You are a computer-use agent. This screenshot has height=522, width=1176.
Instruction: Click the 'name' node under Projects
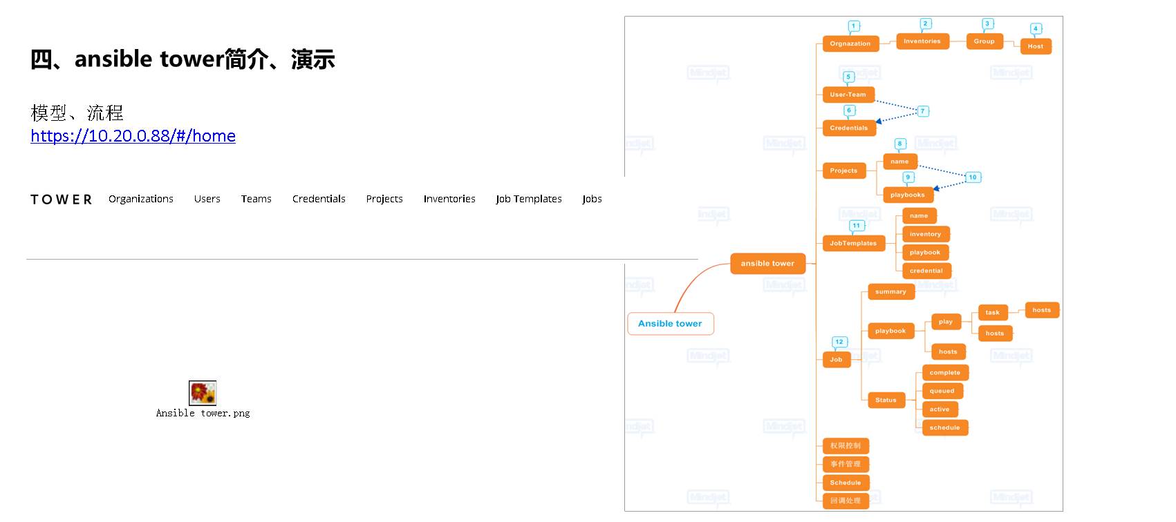(x=900, y=162)
